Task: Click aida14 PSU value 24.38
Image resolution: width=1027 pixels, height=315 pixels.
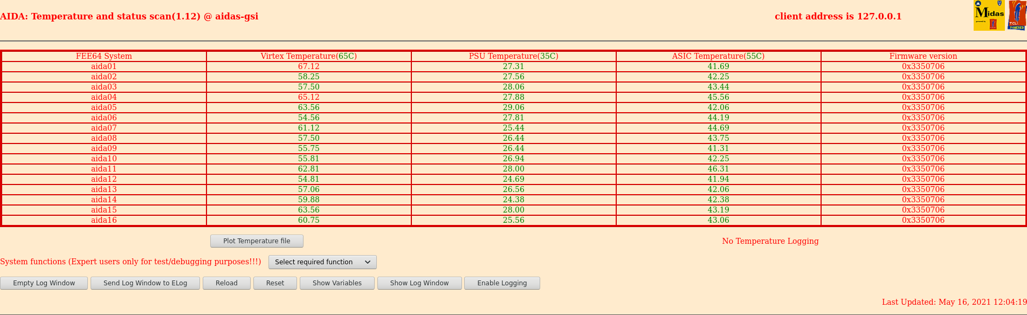Action: (x=514, y=200)
